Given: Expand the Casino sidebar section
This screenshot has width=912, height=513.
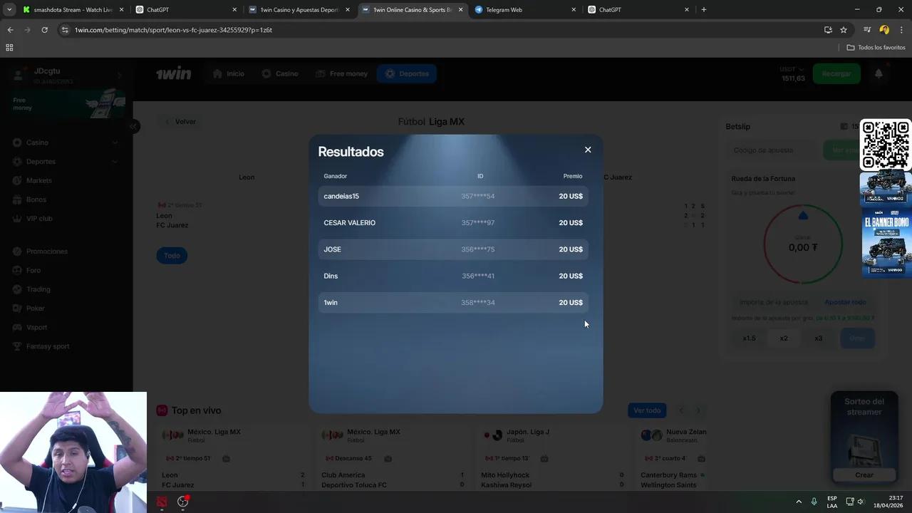Looking at the screenshot, I should coord(115,142).
